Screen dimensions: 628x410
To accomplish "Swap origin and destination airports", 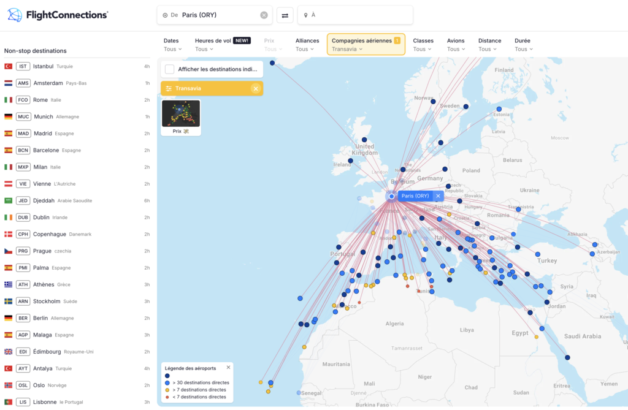I will pyautogui.click(x=285, y=15).
